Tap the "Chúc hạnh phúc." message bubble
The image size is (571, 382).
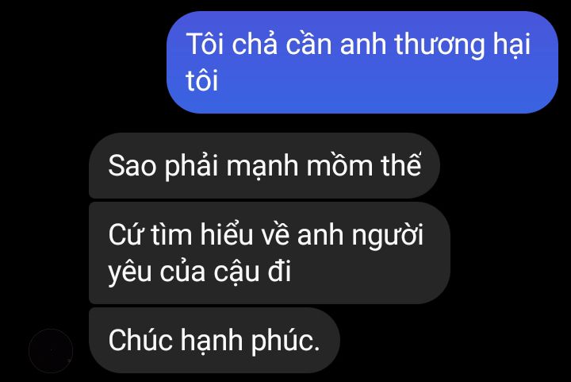214,340
